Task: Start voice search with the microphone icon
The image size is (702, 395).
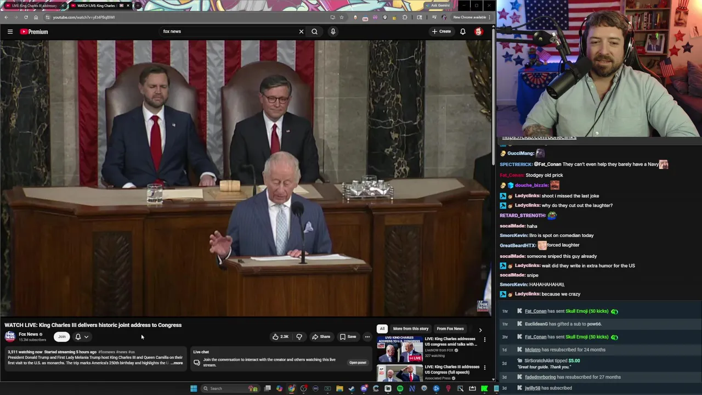Action: tap(333, 31)
